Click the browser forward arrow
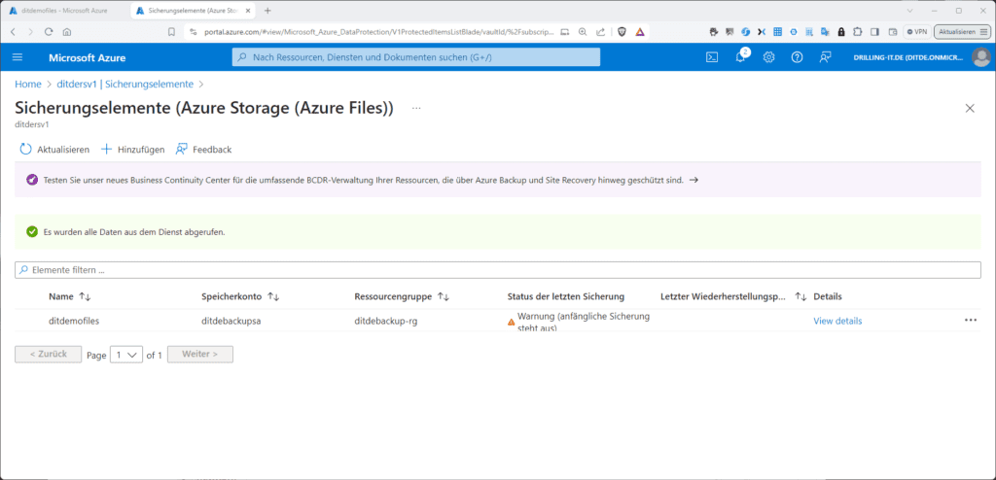Viewport: 996px width, 480px height. coord(30,31)
